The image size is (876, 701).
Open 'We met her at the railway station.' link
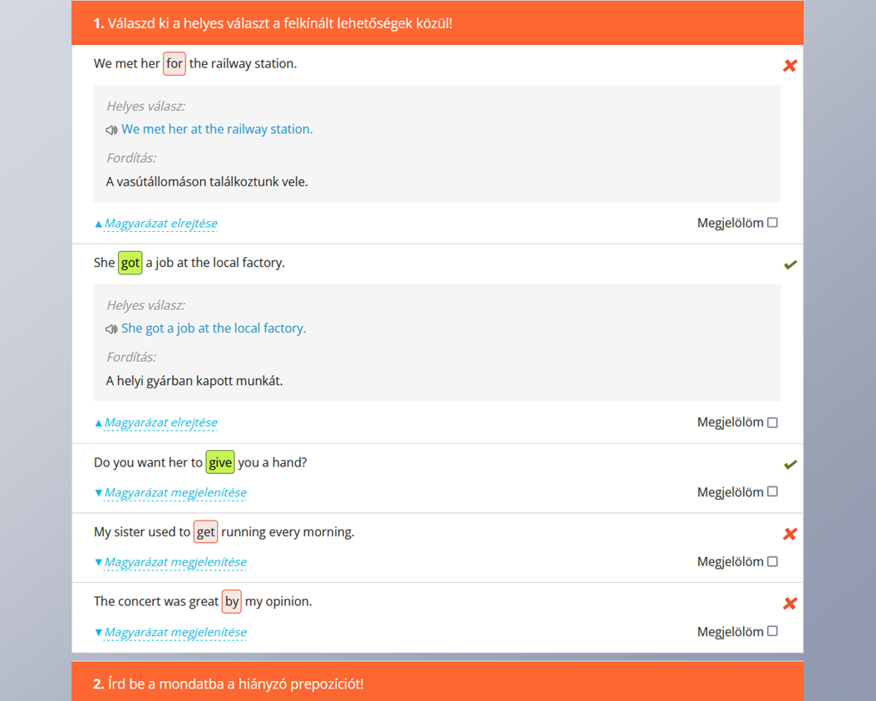coord(217,129)
